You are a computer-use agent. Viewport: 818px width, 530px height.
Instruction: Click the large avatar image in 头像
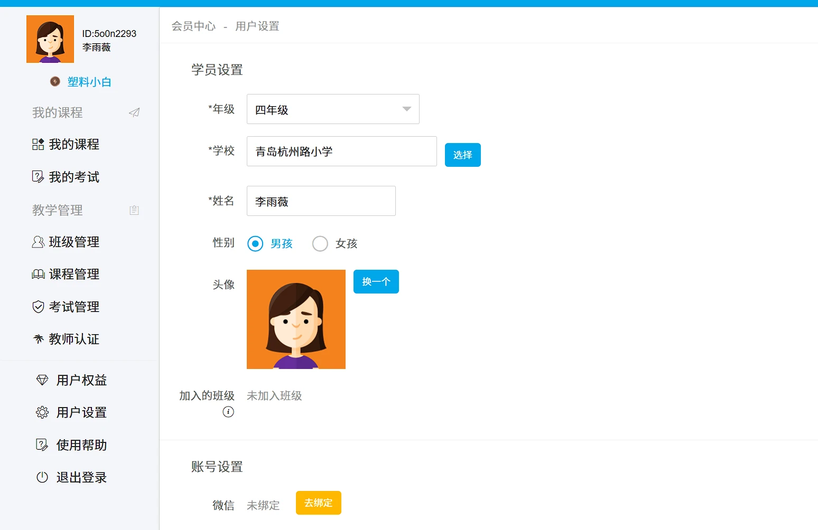coord(296,319)
